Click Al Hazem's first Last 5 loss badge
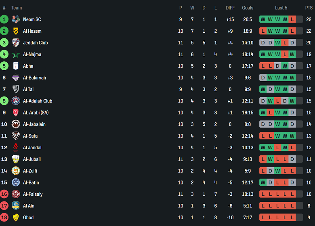Viewport: 315px width, 226px height. pos(263,31)
